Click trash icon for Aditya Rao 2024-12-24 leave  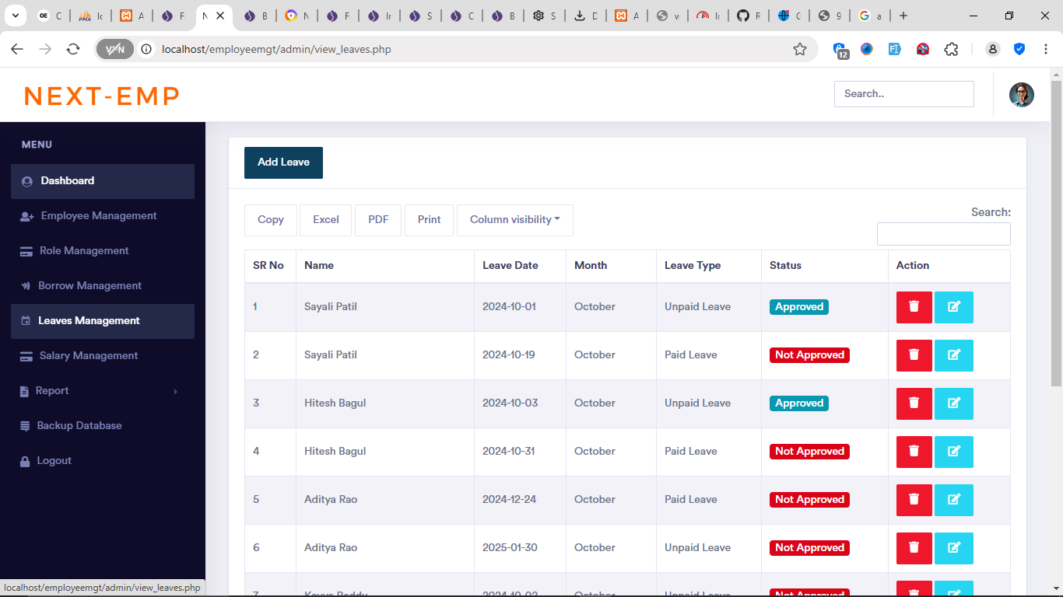click(x=914, y=500)
